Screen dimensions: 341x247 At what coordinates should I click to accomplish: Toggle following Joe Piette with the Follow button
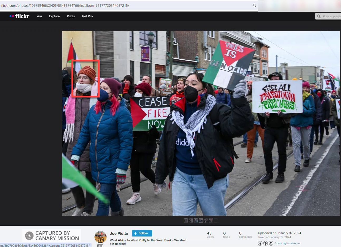(x=142, y=233)
